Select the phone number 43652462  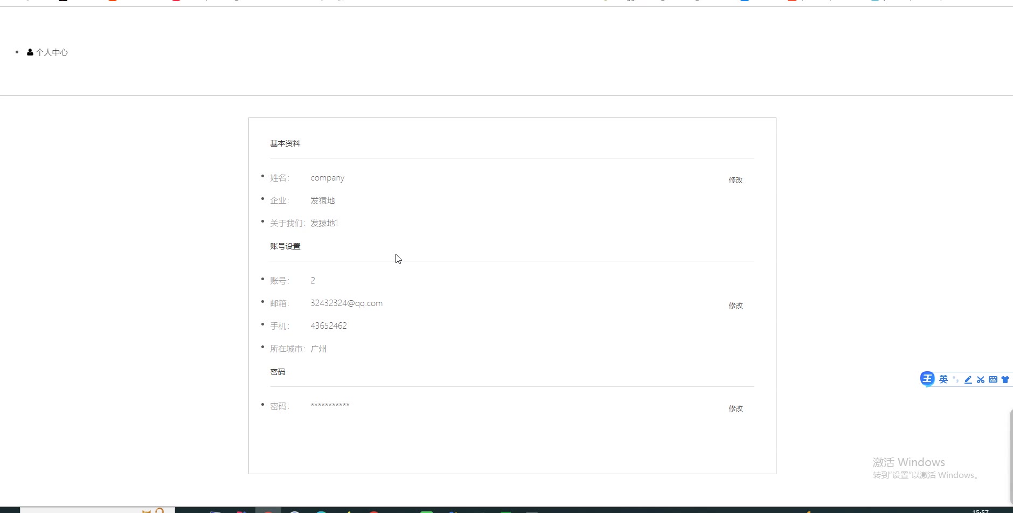[329, 326]
